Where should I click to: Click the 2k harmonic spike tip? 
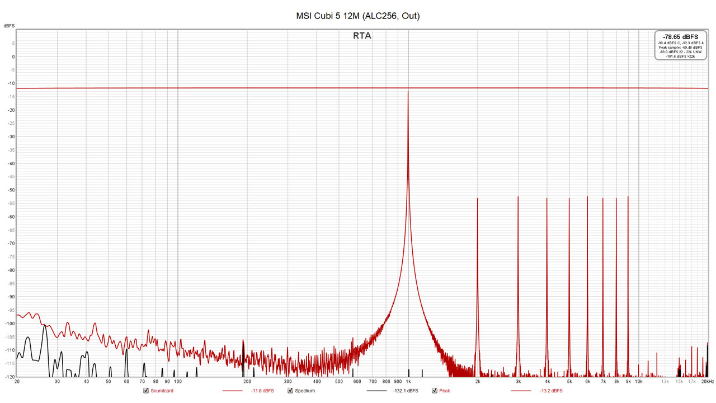coord(477,199)
